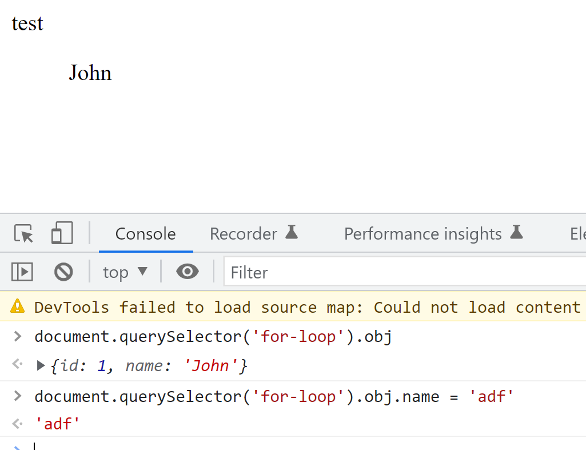The width and height of the screenshot is (586, 450).
Task: Clear the console with the ban icon
Action: click(x=63, y=272)
